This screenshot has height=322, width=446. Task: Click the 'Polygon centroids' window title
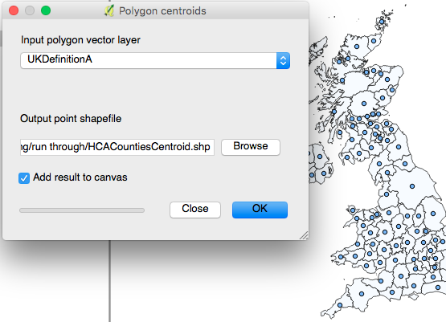pos(162,11)
